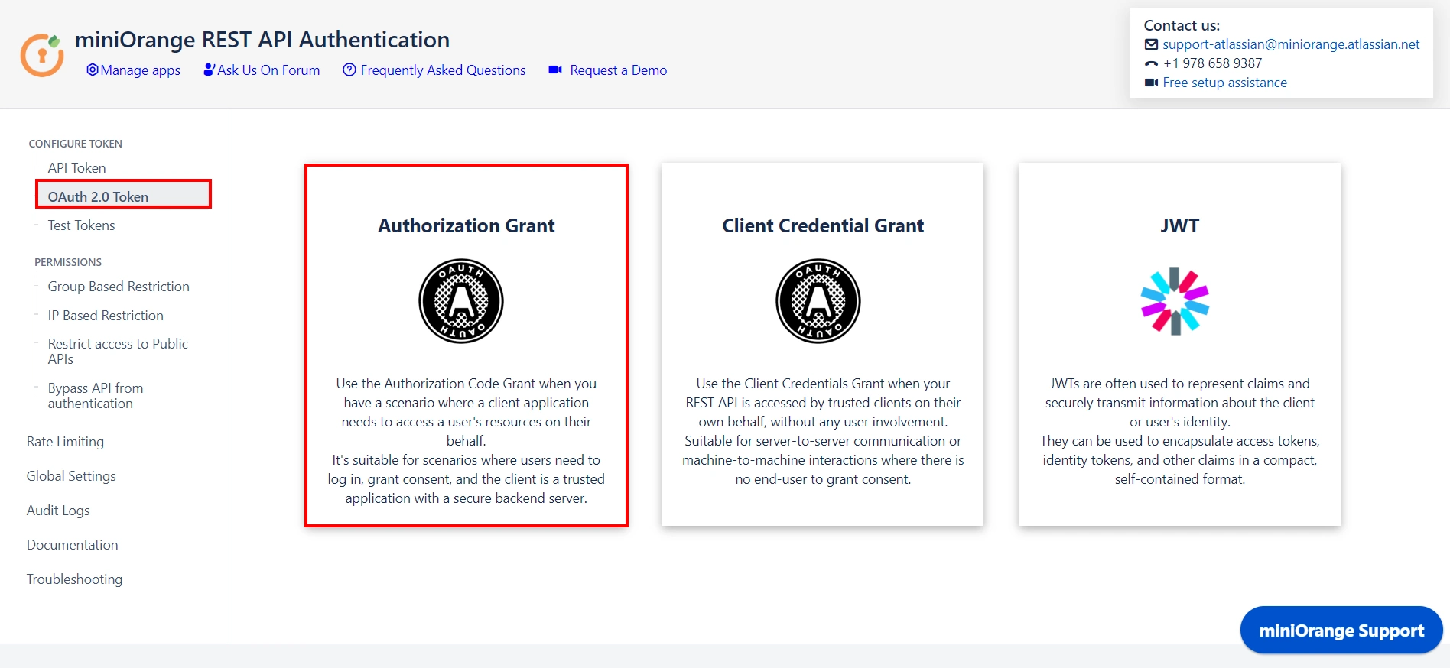The height and width of the screenshot is (668, 1450).
Task: Open Test Tokens in sidebar
Action: click(81, 225)
